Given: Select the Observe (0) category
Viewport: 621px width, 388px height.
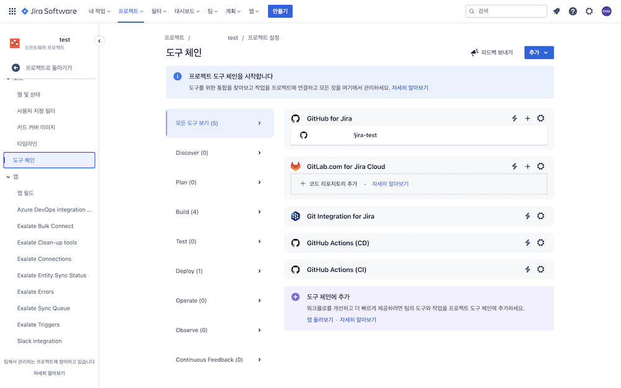Looking at the screenshot, I should pyautogui.click(x=220, y=330).
